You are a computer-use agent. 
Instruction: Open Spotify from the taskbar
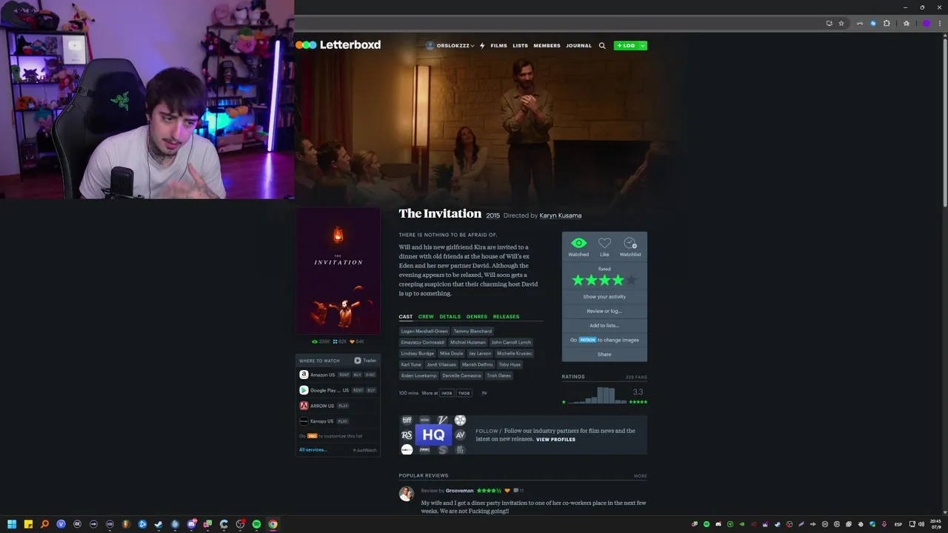point(256,524)
